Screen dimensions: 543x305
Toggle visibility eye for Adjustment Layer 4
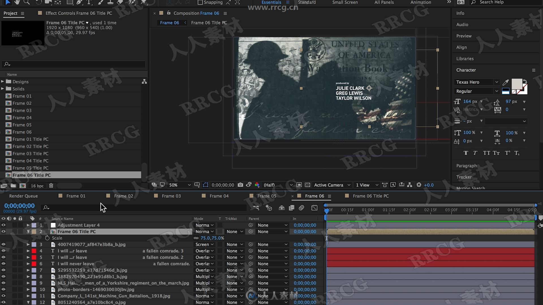point(3,225)
